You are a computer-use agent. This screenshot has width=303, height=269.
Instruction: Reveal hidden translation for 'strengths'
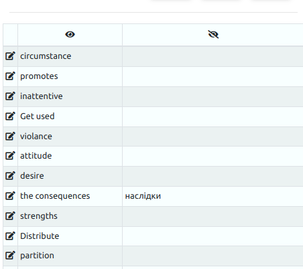[x=213, y=216]
